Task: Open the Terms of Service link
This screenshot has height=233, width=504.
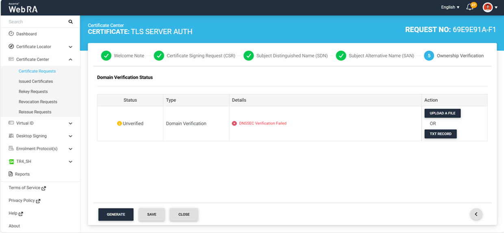Action: tap(24, 188)
